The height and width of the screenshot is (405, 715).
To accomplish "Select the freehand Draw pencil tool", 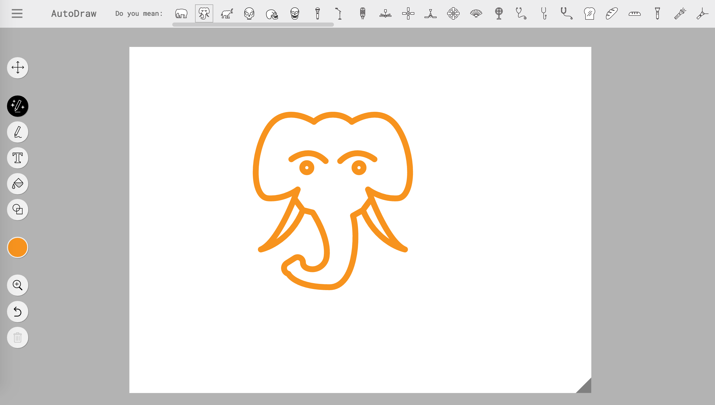I will tap(18, 132).
